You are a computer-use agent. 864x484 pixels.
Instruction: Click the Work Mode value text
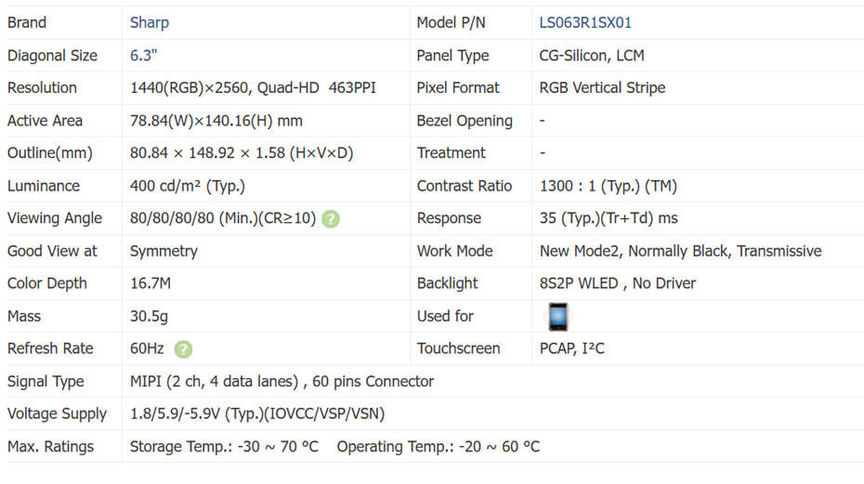pyautogui.click(x=680, y=251)
